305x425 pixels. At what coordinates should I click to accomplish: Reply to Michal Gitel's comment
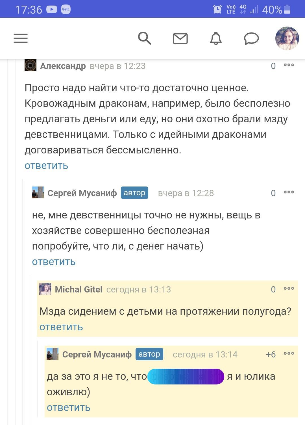pyautogui.click(x=61, y=327)
